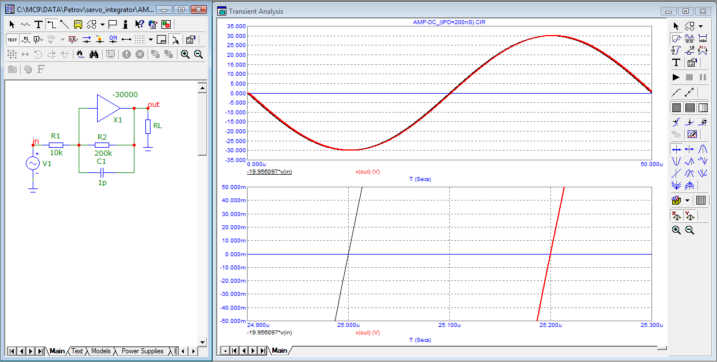Open Power Supplies tab
This screenshot has width=717, height=362.
[x=142, y=351]
